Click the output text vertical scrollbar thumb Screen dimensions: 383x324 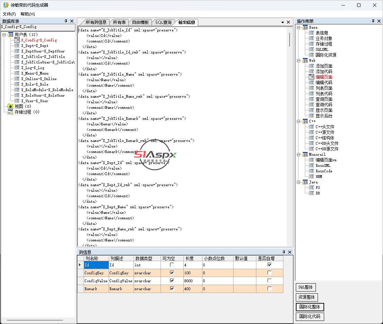290,40
